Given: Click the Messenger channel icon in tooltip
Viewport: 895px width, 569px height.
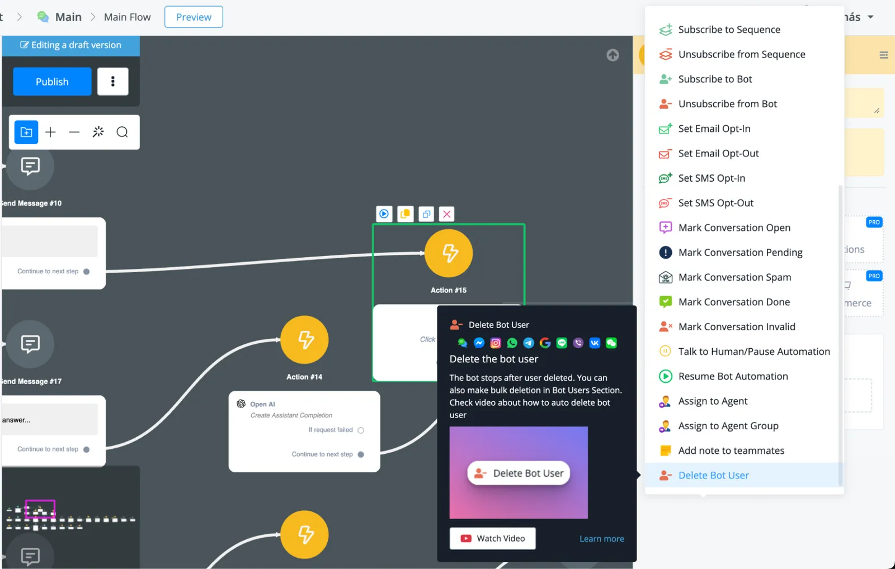Looking at the screenshot, I should (479, 343).
